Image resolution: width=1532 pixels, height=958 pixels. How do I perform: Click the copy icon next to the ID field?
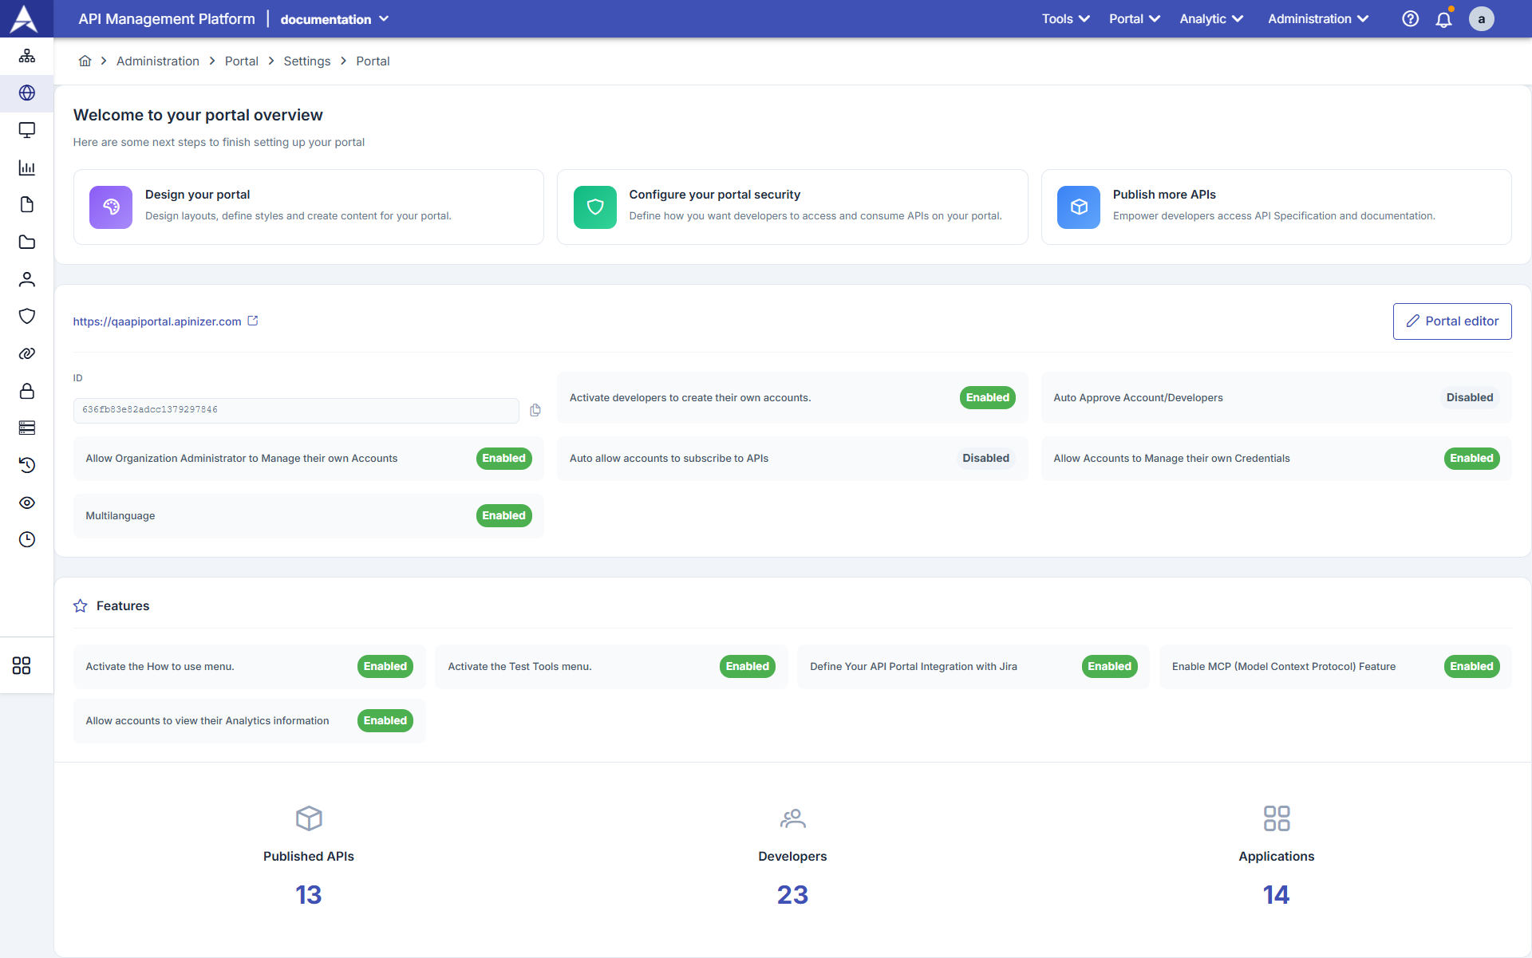tap(535, 410)
